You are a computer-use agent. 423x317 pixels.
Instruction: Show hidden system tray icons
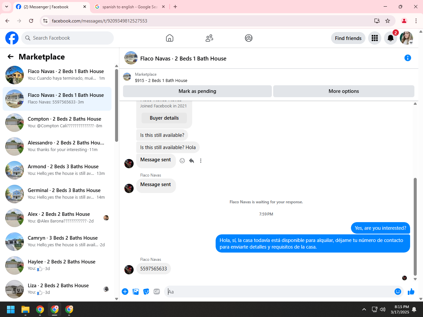364,309
